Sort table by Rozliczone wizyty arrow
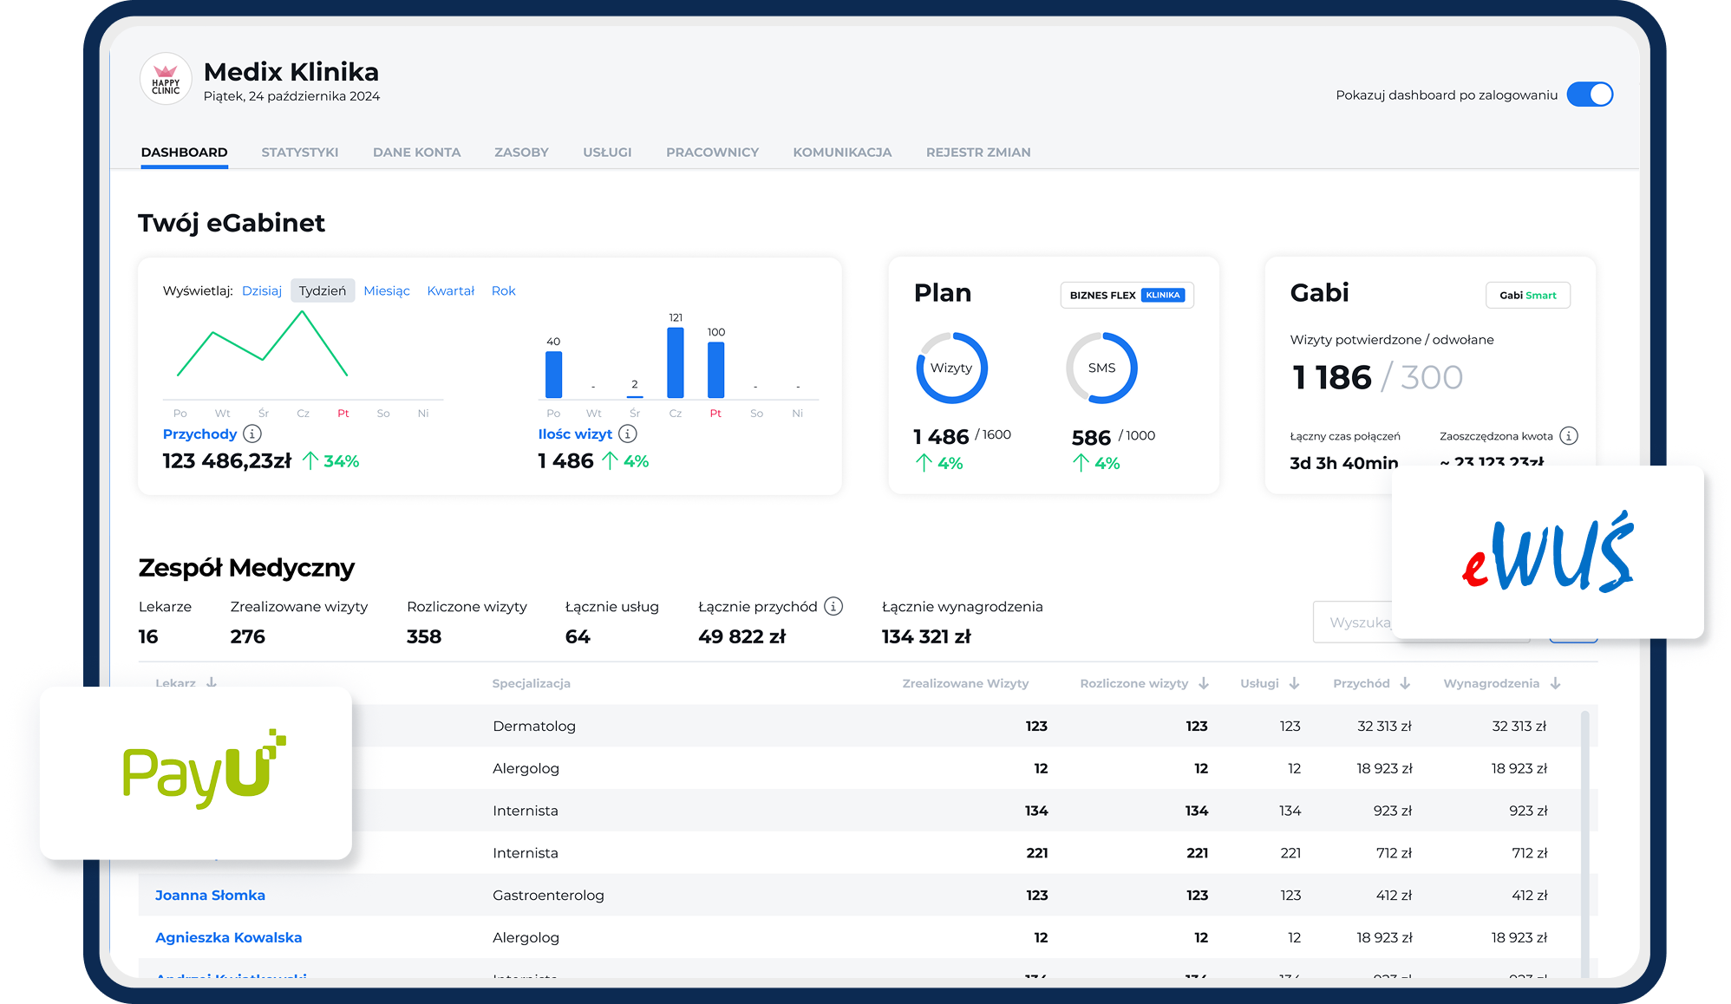 [x=1204, y=683]
